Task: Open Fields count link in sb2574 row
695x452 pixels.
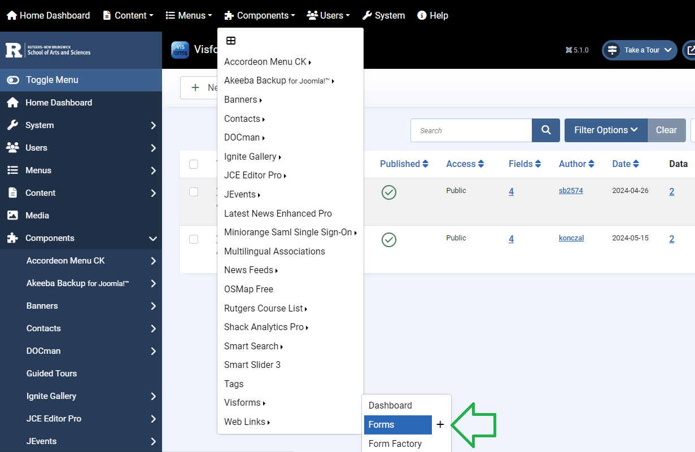Action: 511,192
